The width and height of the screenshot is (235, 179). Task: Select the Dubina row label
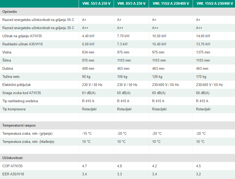8,69
